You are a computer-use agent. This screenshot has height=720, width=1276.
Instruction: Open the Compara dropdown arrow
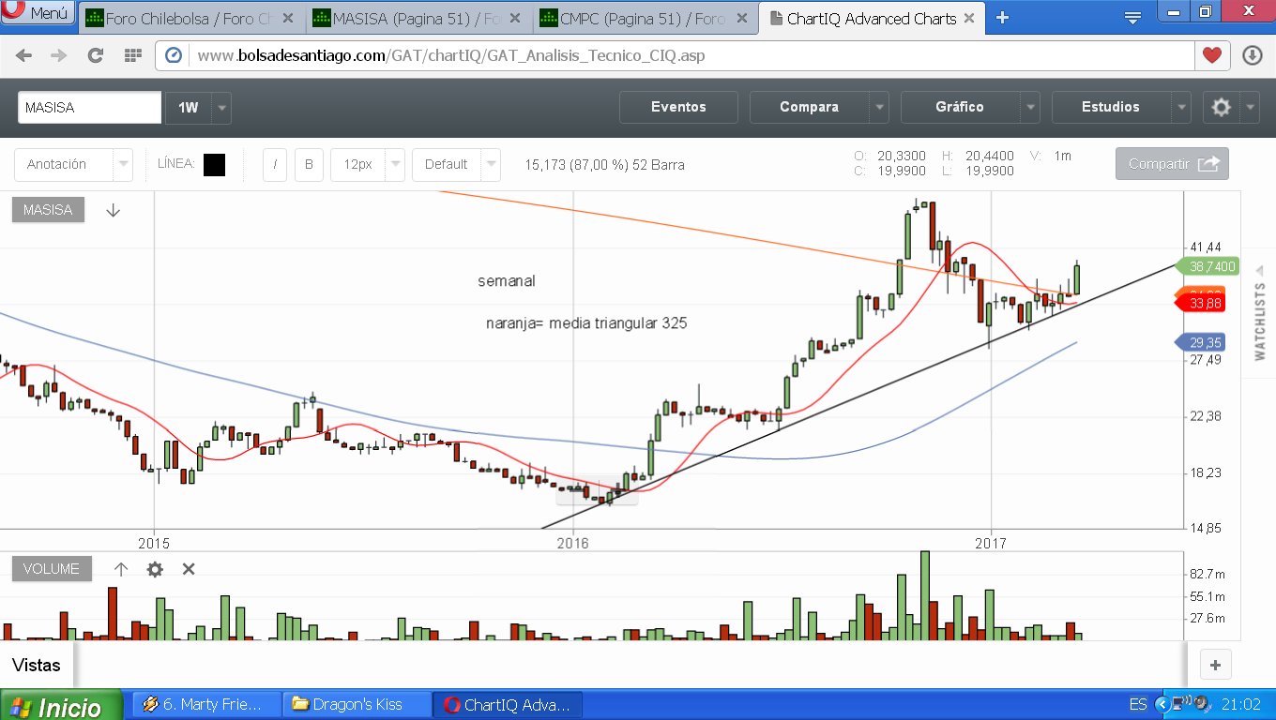tap(879, 107)
